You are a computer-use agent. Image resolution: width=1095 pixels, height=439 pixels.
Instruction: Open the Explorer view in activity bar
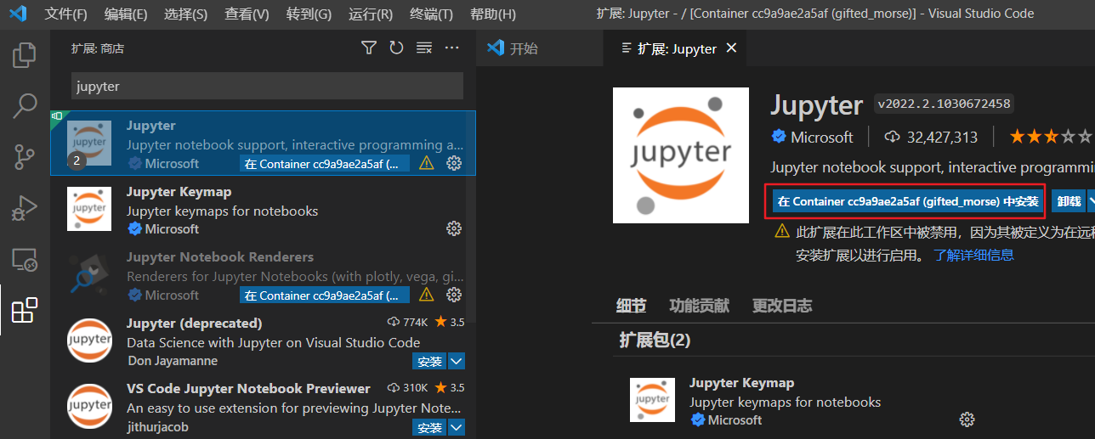coord(25,56)
